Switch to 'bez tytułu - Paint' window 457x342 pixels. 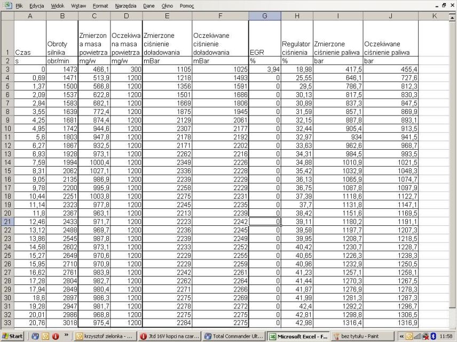[x=363, y=336]
